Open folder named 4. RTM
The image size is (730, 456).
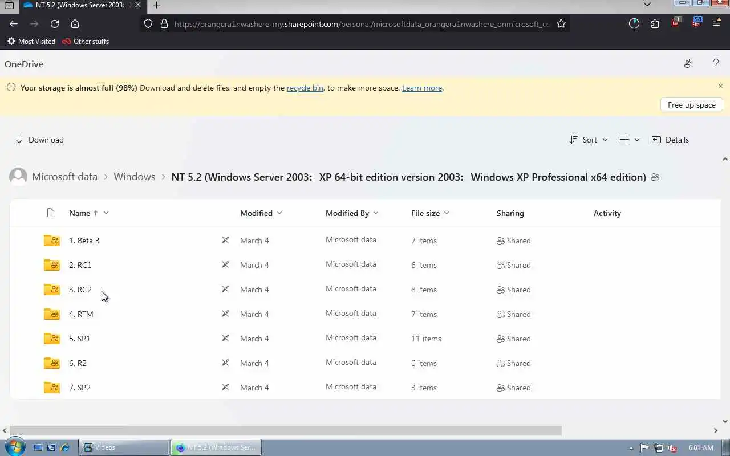pos(81,314)
